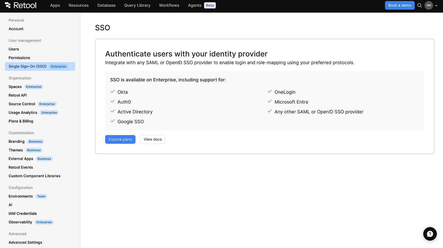Click checkmark beside Any other SAML provider
443x248 pixels.
(x=270, y=111)
